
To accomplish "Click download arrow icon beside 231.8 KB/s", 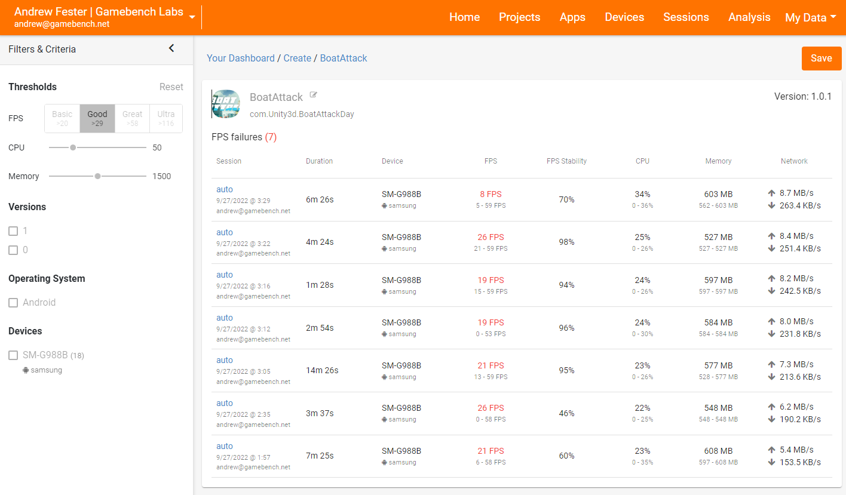I will pyautogui.click(x=772, y=334).
